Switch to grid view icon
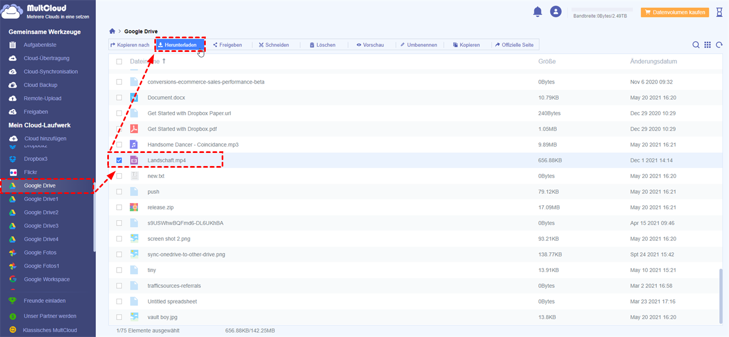Viewport: 729px width, 337px height. coord(708,45)
